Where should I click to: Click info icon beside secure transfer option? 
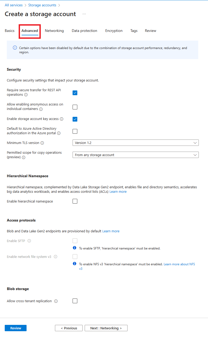pos(26,95)
